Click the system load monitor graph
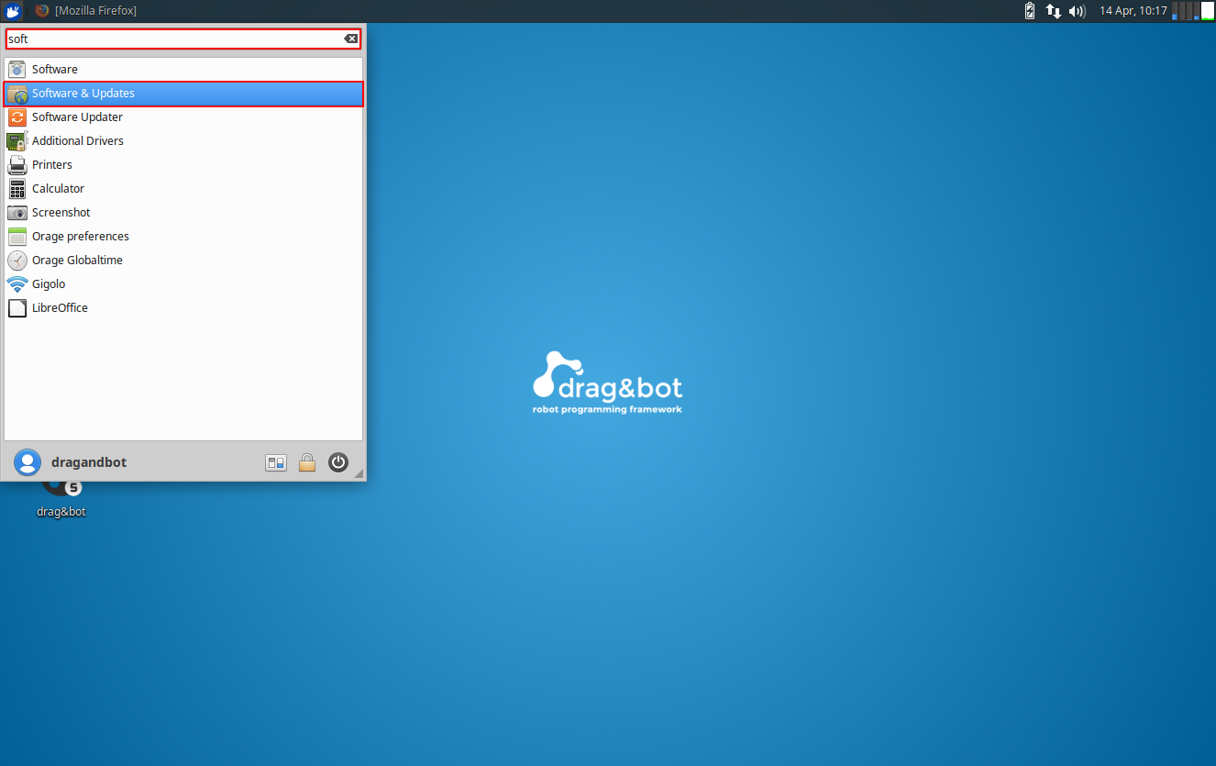Screen dimensions: 1216x766 coord(1193,11)
